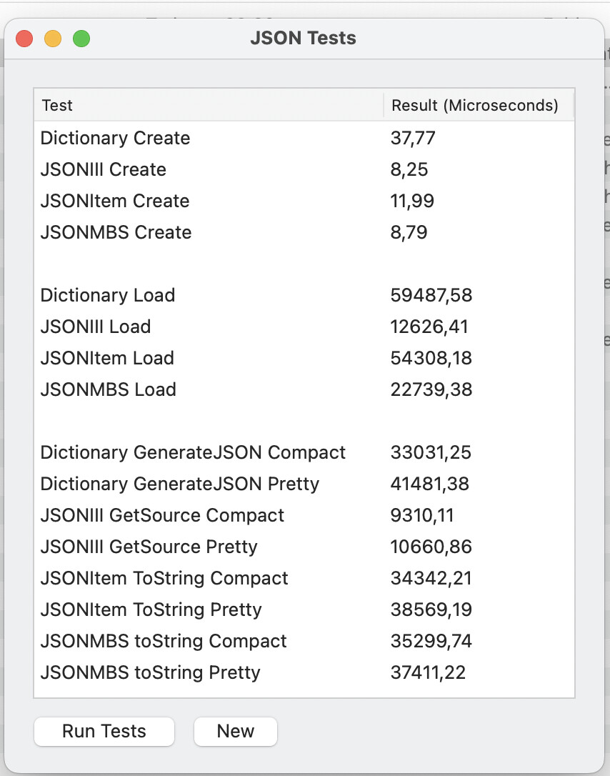The width and height of the screenshot is (610, 776).
Task: Select the JSONIII Load row
Action: 304,327
